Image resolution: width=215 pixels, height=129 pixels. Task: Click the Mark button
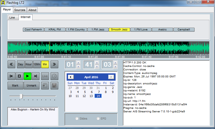coord(15,85)
